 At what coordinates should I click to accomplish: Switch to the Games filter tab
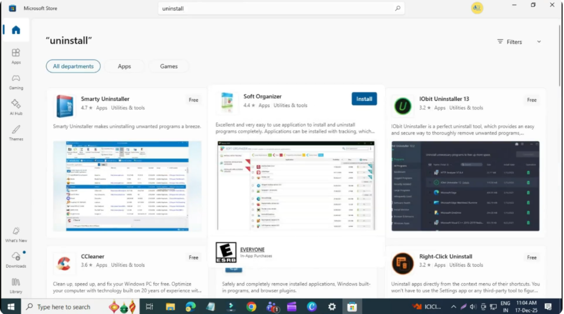point(169,66)
